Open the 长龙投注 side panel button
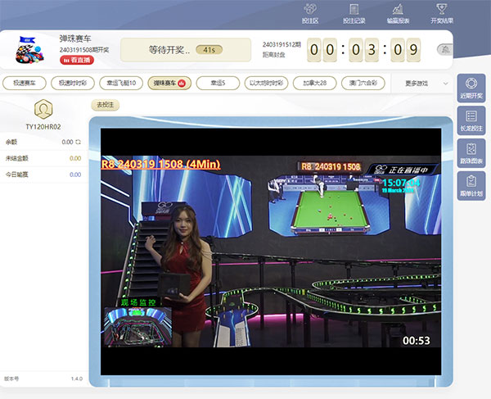Image resolution: width=491 pixels, height=399 pixels. (471, 120)
